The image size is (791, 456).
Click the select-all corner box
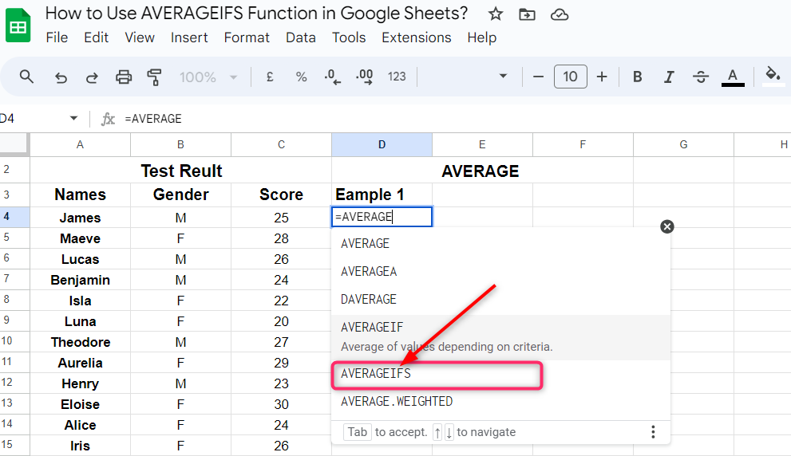(x=14, y=143)
